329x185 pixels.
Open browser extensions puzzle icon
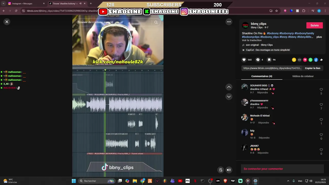coord(304,11)
